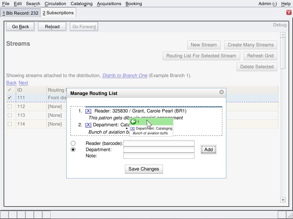Close the Subscriptions tab with red X
Screen dimensions: 293x219
[x=289, y=12]
